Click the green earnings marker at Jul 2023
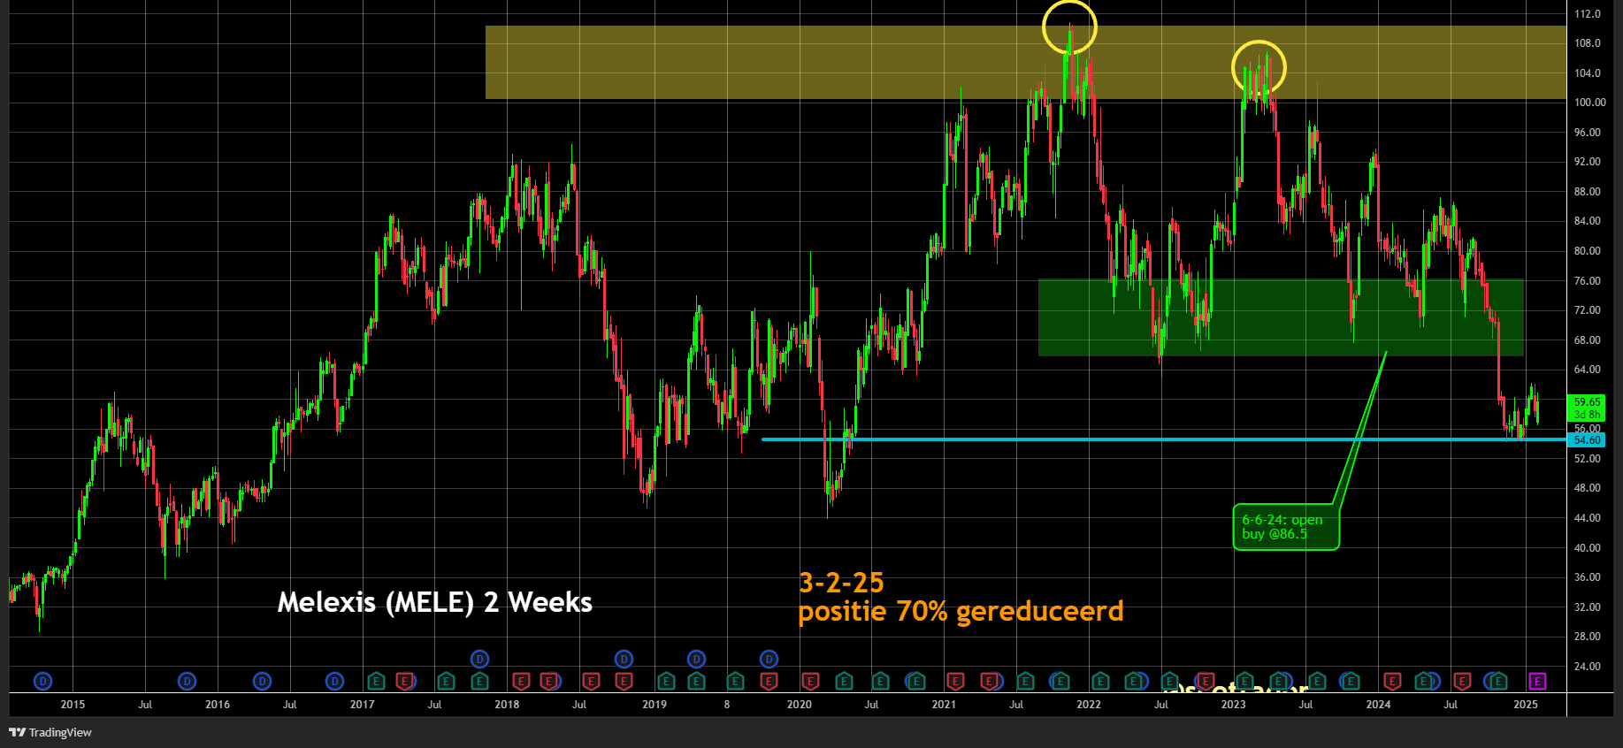 (x=1317, y=681)
